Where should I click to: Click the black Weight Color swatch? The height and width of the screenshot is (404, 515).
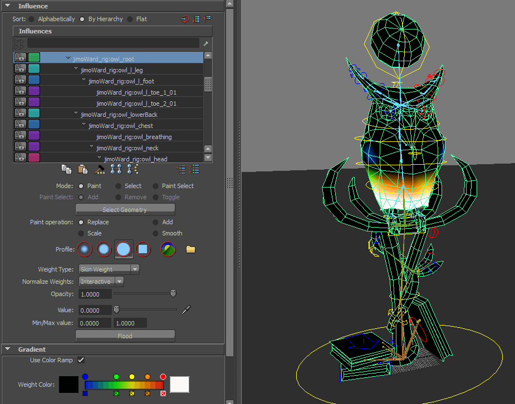click(x=68, y=385)
